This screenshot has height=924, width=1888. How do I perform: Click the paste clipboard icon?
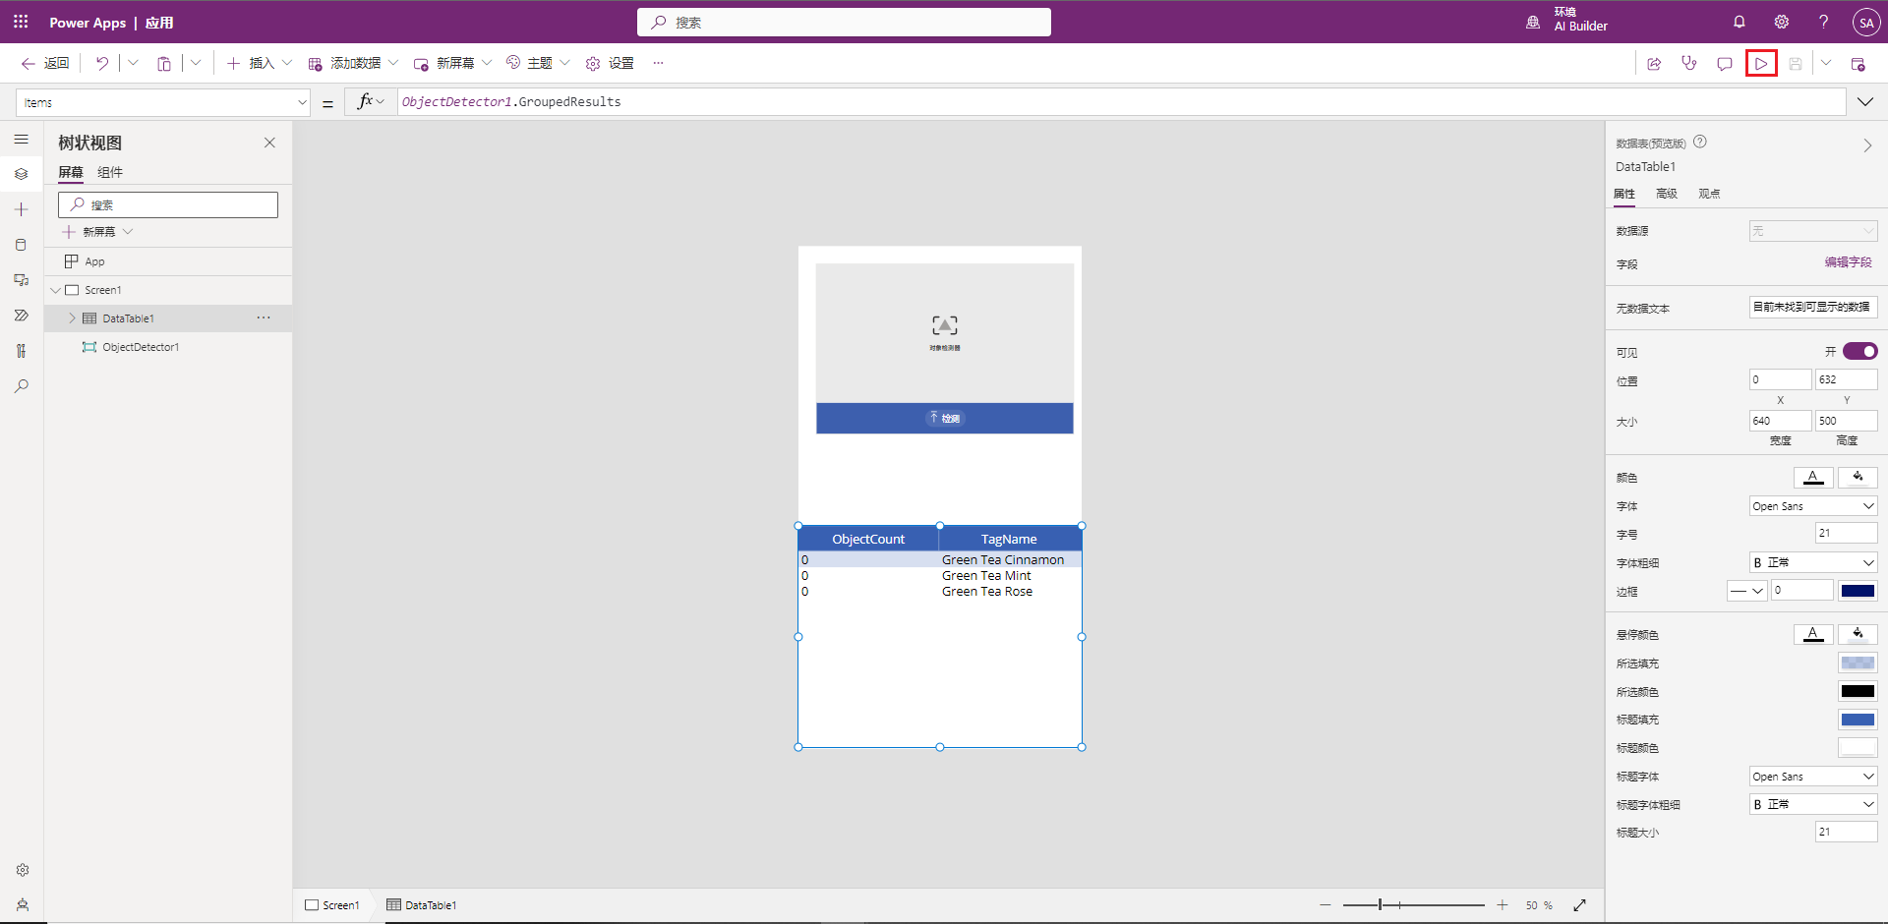[164, 63]
